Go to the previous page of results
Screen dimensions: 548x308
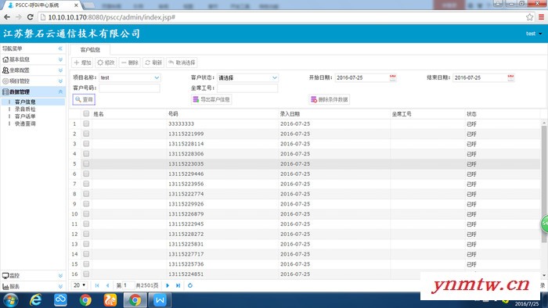point(107,285)
